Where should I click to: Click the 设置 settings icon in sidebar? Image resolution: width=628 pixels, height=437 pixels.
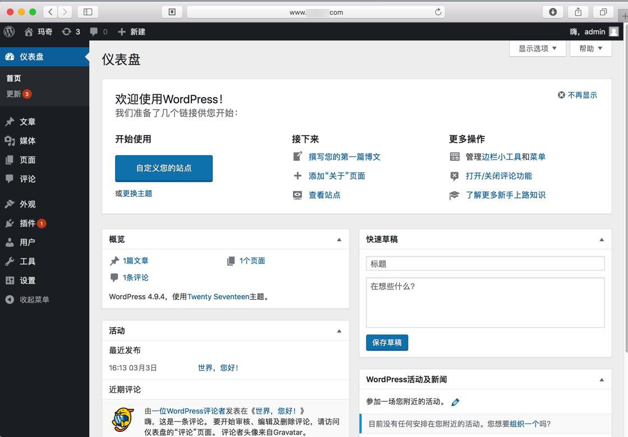(x=10, y=280)
